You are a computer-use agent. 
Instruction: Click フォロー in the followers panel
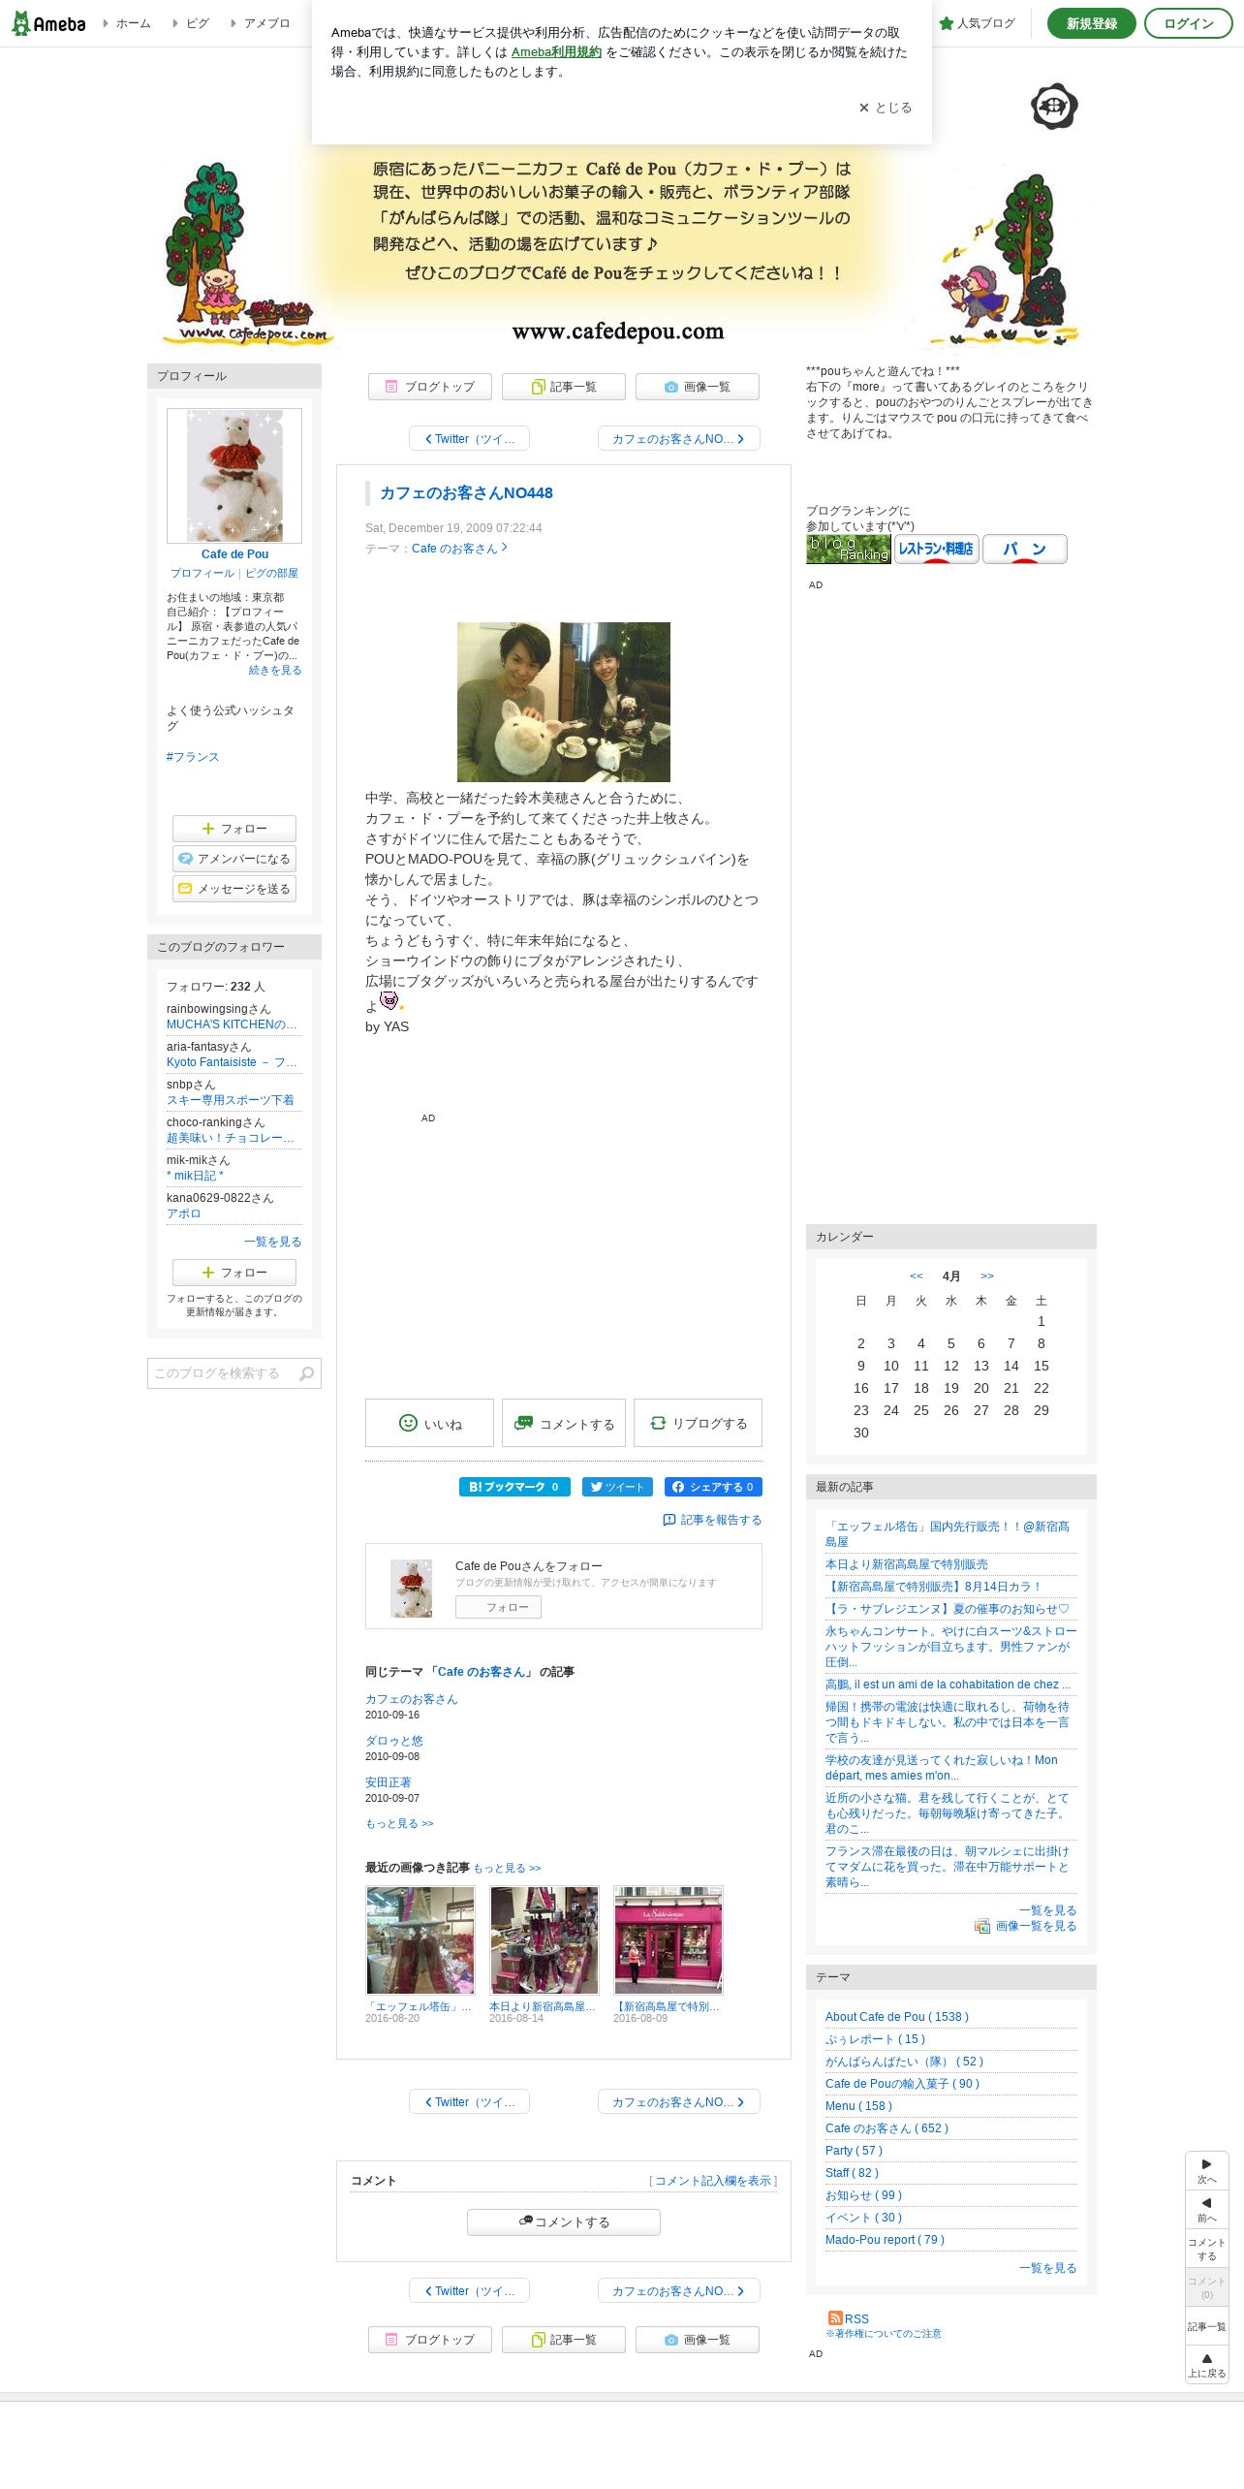[x=234, y=1273]
